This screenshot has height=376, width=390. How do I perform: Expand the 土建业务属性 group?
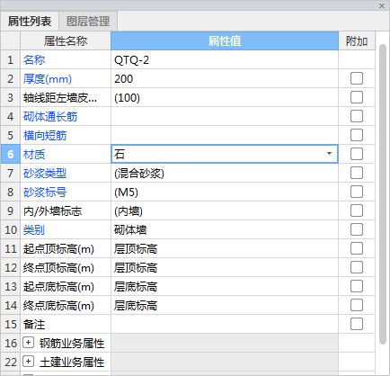point(28,362)
